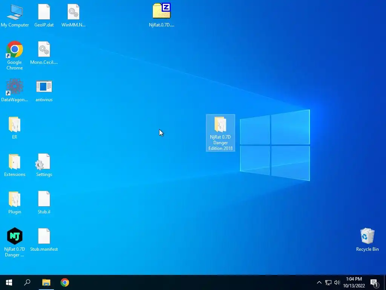Select the NjRat 0.7D Danger executable icon

pos(15,242)
